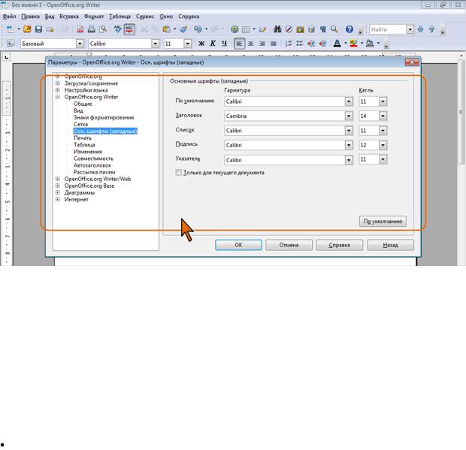The image size is (466, 450).
Task: Click the Highlighting color swatch
Action: (353, 44)
